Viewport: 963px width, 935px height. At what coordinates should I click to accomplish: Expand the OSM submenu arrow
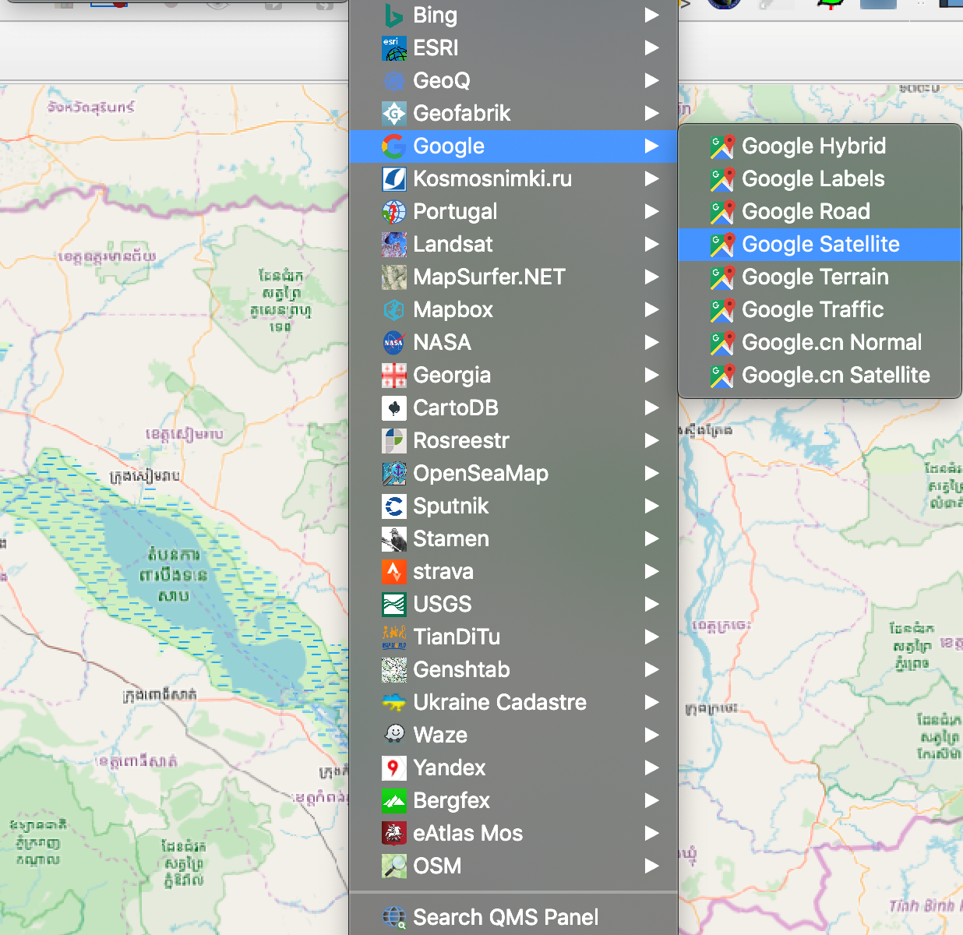coord(652,866)
